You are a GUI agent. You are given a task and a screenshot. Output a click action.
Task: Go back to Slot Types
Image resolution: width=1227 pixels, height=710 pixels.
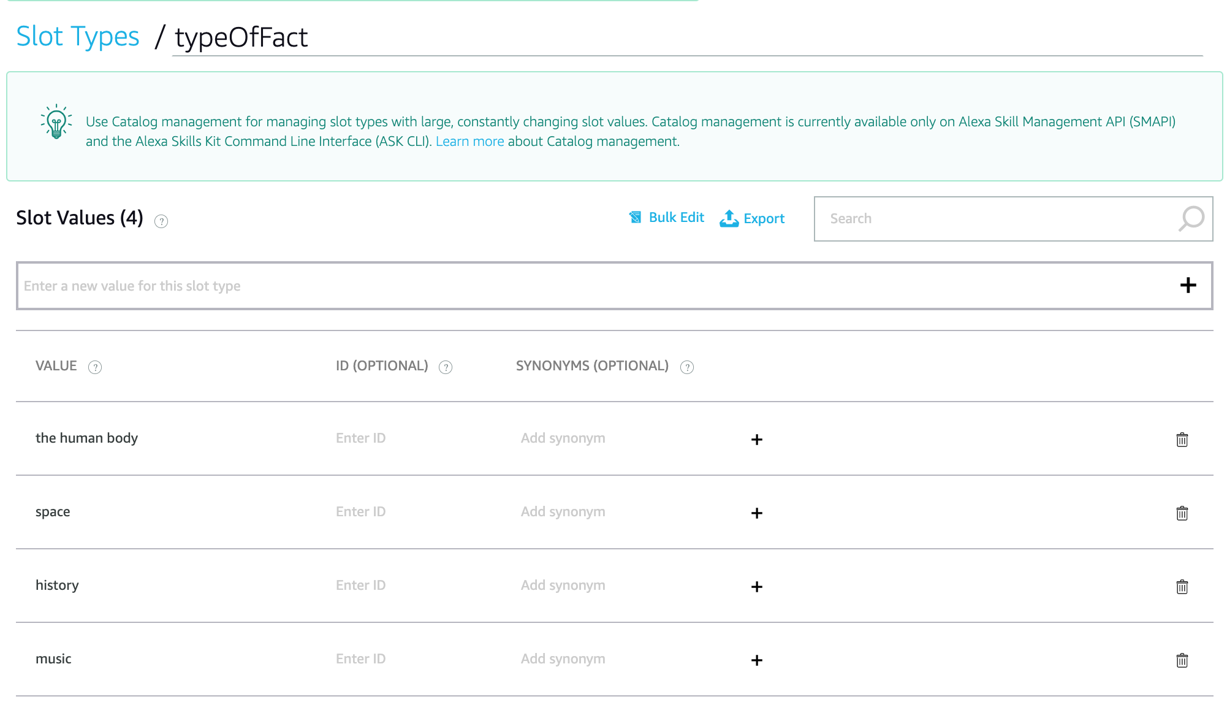click(78, 36)
